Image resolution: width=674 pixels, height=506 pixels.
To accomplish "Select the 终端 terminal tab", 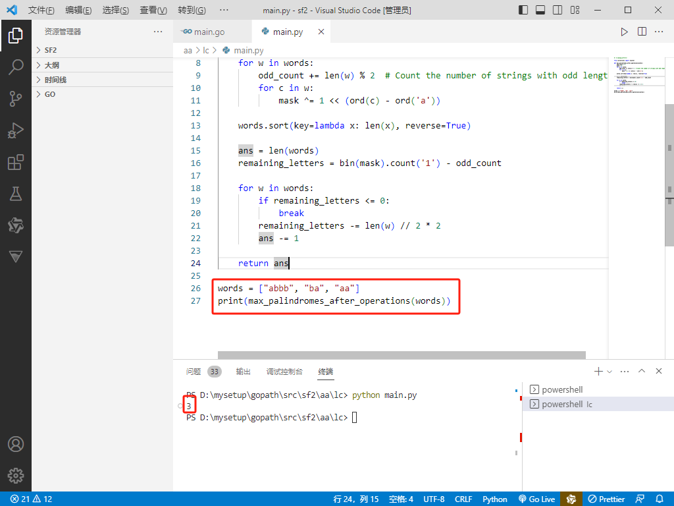I will pos(325,372).
